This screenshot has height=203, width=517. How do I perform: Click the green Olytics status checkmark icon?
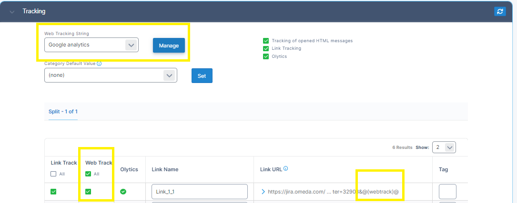click(123, 192)
